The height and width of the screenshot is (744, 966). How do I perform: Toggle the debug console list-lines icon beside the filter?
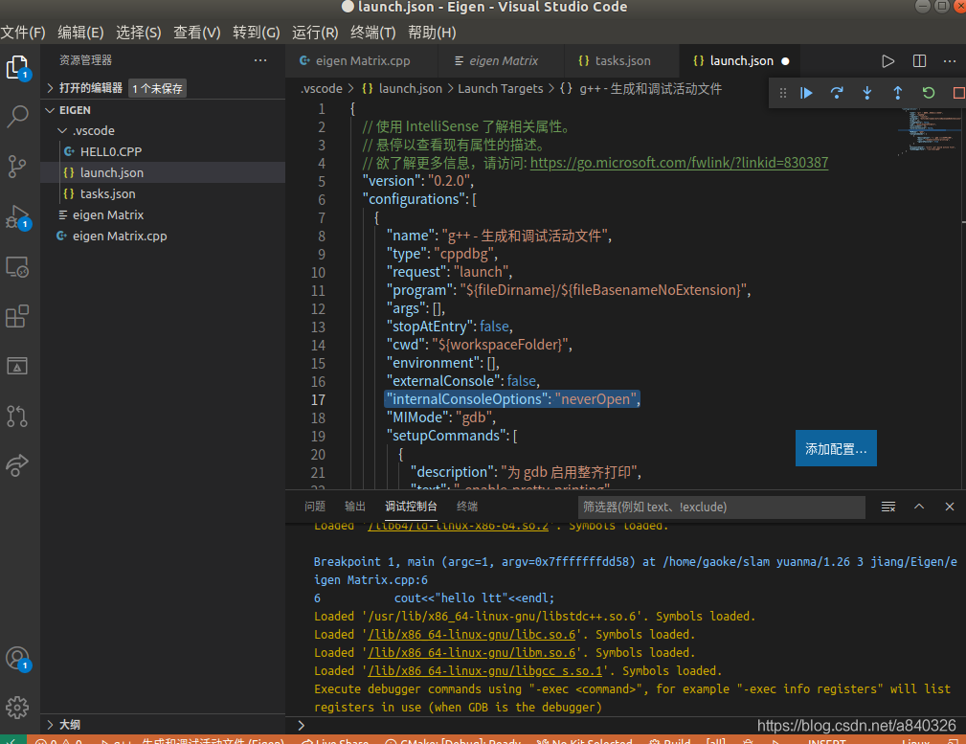pos(887,507)
